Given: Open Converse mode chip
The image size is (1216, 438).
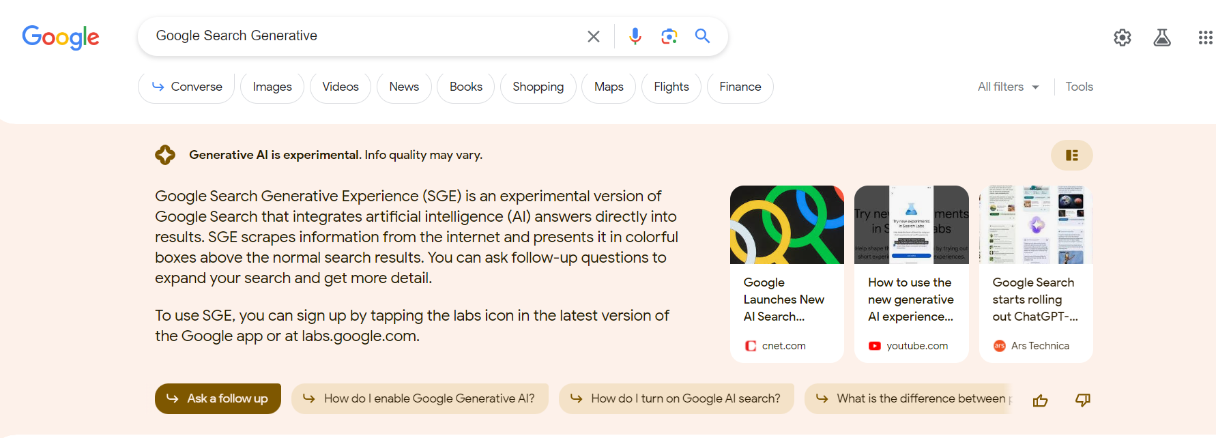Looking at the screenshot, I should pos(186,87).
